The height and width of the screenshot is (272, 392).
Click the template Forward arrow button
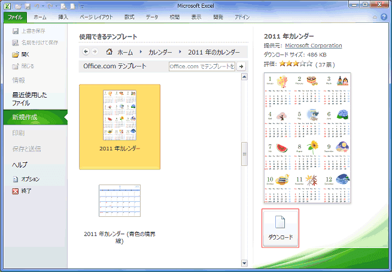point(95,52)
